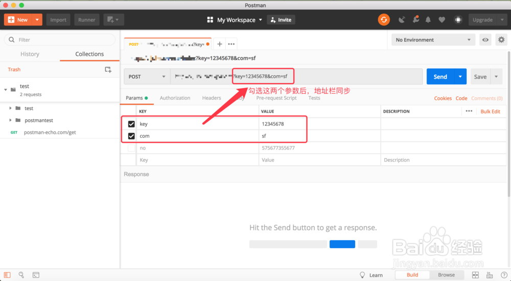Create a new collection icon

click(108, 70)
